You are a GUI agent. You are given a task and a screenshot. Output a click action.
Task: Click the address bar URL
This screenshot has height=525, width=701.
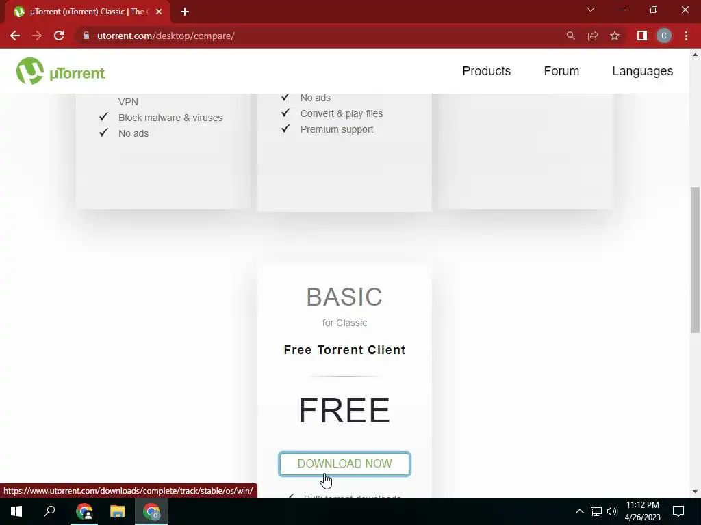pyautogui.click(x=166, y=36)
